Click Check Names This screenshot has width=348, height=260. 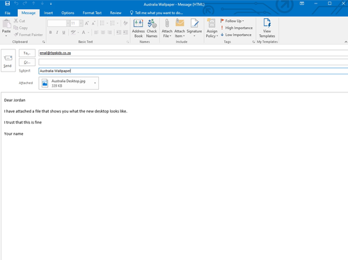152,29
